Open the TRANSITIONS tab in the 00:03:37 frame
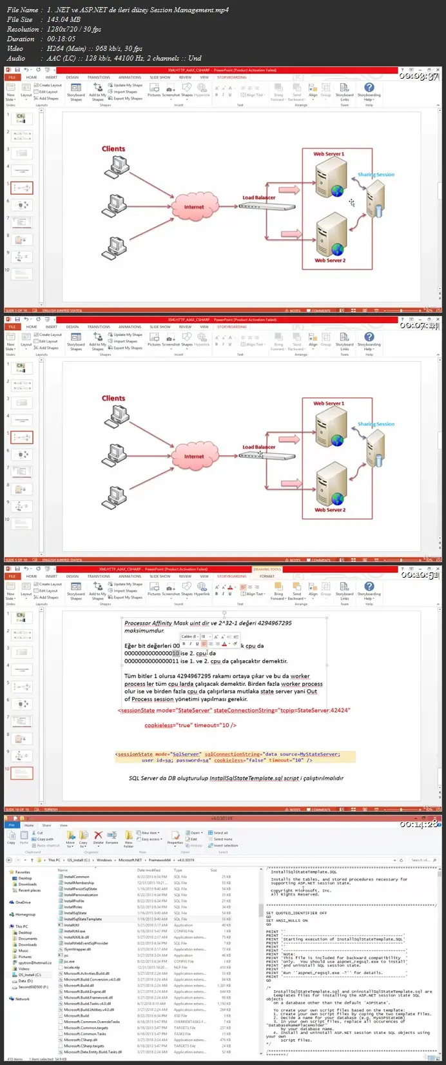This screenshot has width=446, height=1065. point(99,77)
